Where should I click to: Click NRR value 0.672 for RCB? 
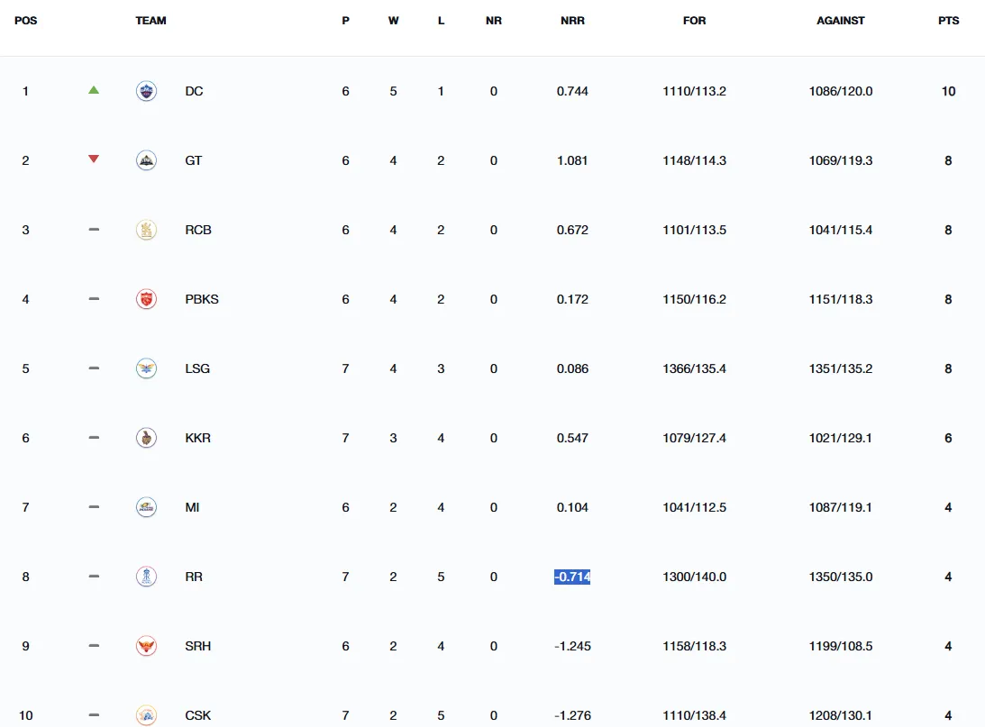point(572,230)
